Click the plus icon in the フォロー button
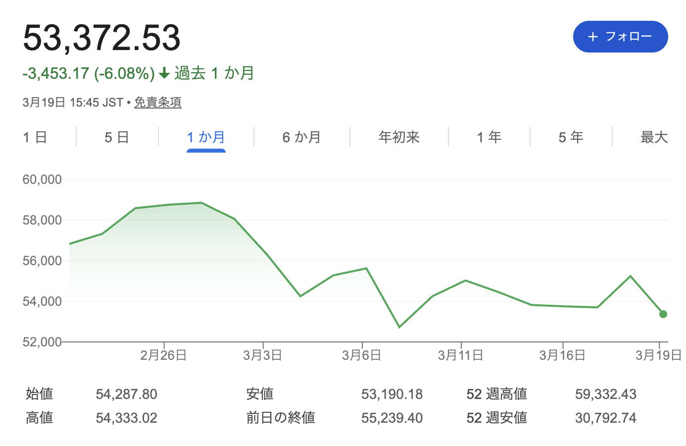This screenshot has width=686, height=446. click(x=593, y=37)
